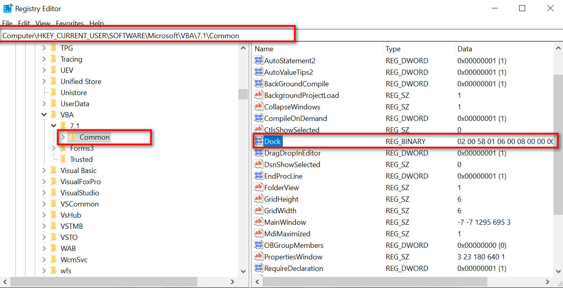
Task: Open the Favorites menu
Action: coord(70,23)
